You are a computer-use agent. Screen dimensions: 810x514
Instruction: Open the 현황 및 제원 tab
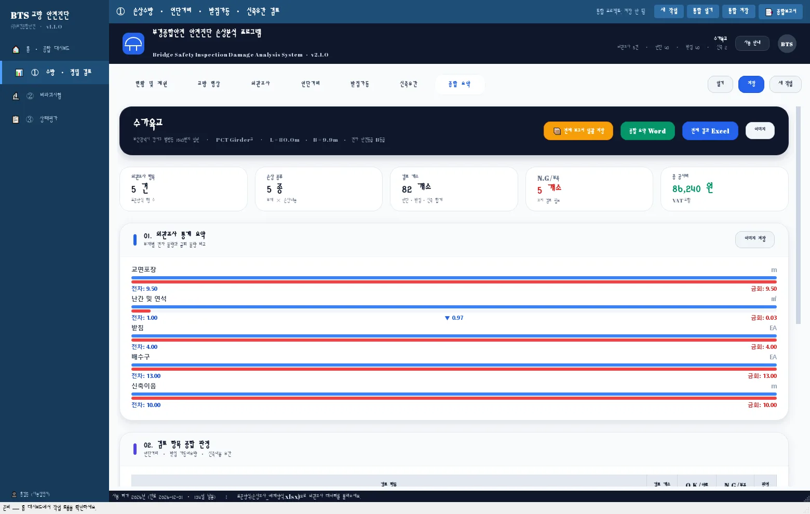151,84
